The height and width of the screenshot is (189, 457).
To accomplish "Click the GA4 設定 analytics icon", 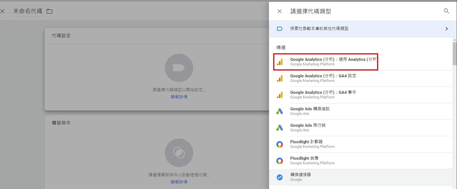I will 280,78.
